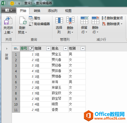Click 删除重复项 button
The image size is (127, 123).
[x=112, y=18]
